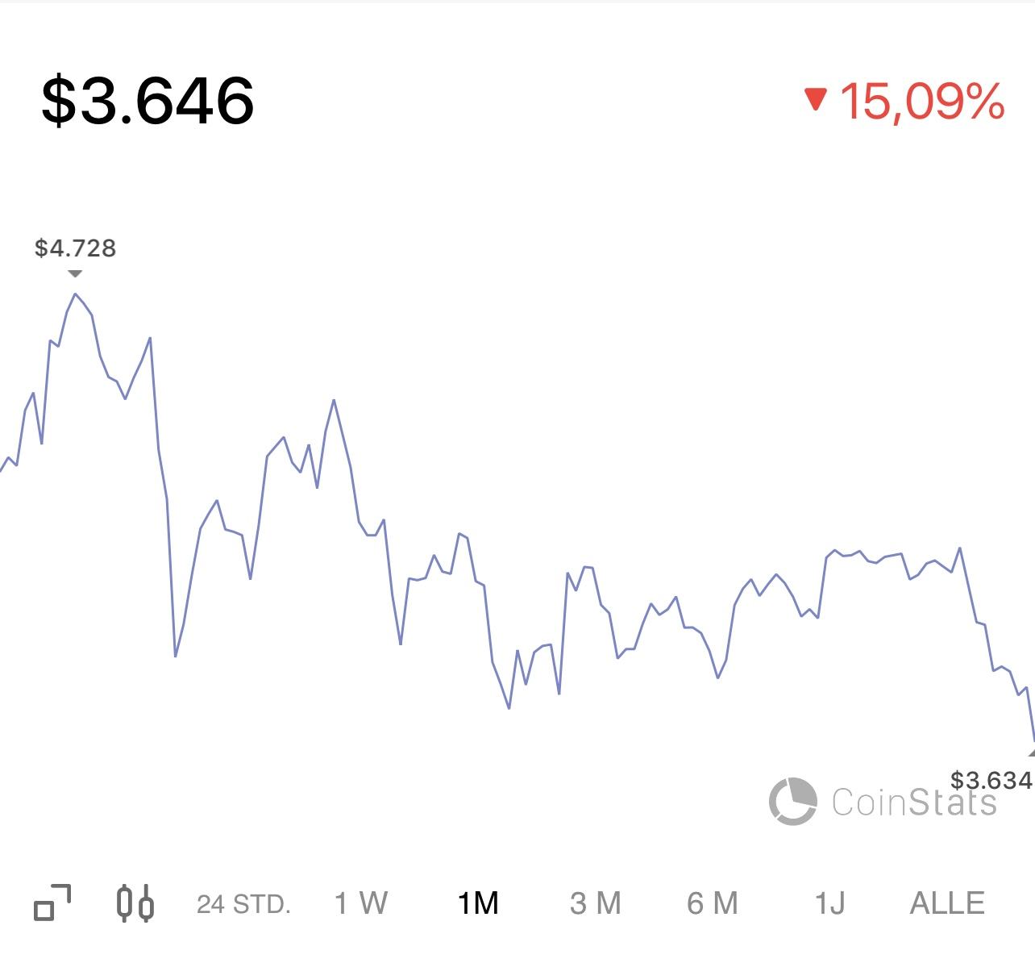Click the $4.728 high price label
This screenshot has height=963, width=1035.
(x=76, y=248)
